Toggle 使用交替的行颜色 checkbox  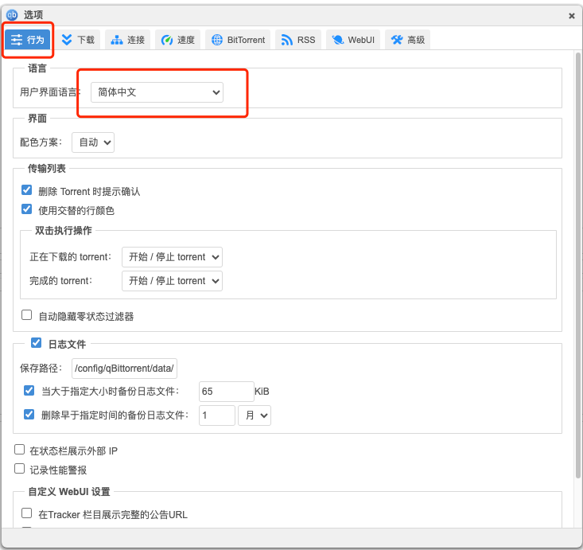point(27,209)
